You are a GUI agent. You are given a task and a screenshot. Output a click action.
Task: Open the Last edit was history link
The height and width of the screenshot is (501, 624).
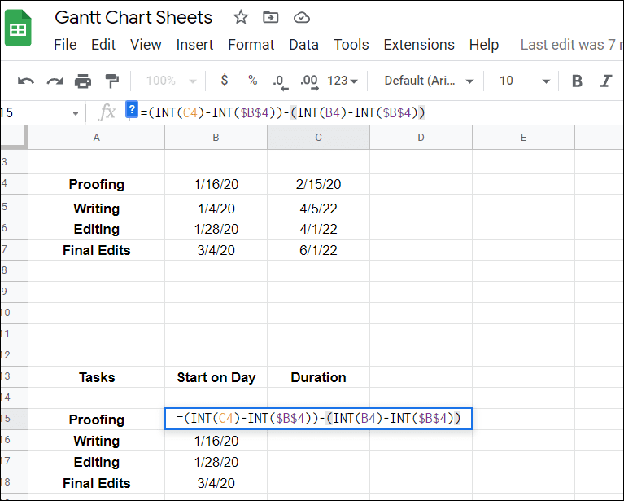click(572, 45)
